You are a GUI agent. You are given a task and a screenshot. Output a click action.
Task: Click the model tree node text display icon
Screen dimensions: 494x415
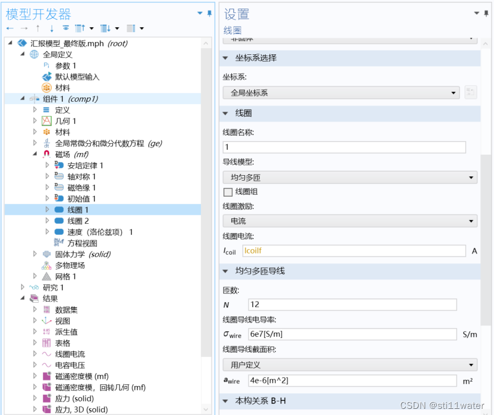pyautogui.click(x=131, y=28)
